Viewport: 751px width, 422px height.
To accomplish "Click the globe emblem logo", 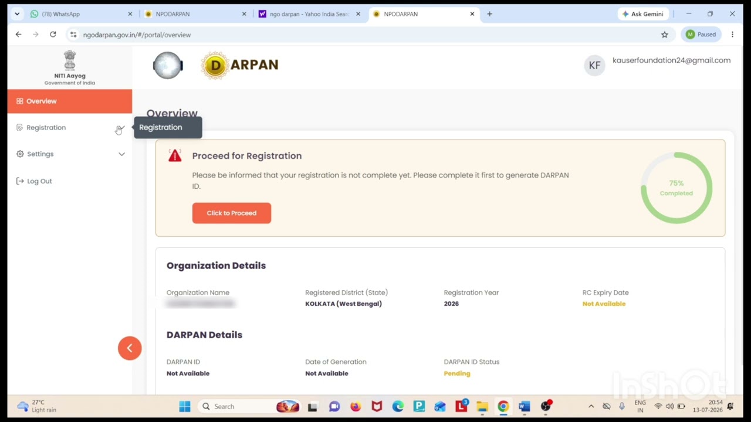I will point(168,65).
